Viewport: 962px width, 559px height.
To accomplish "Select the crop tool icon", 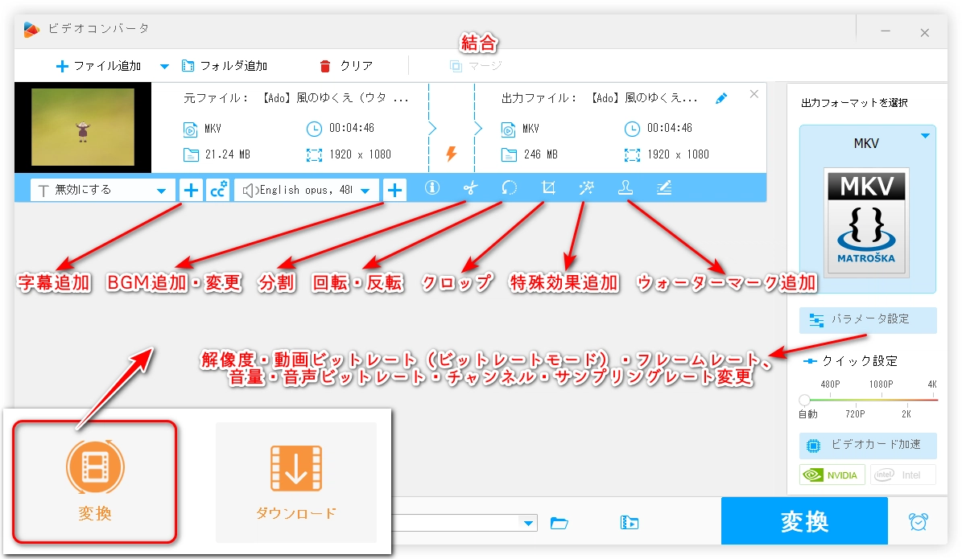I will pos(548,188).
